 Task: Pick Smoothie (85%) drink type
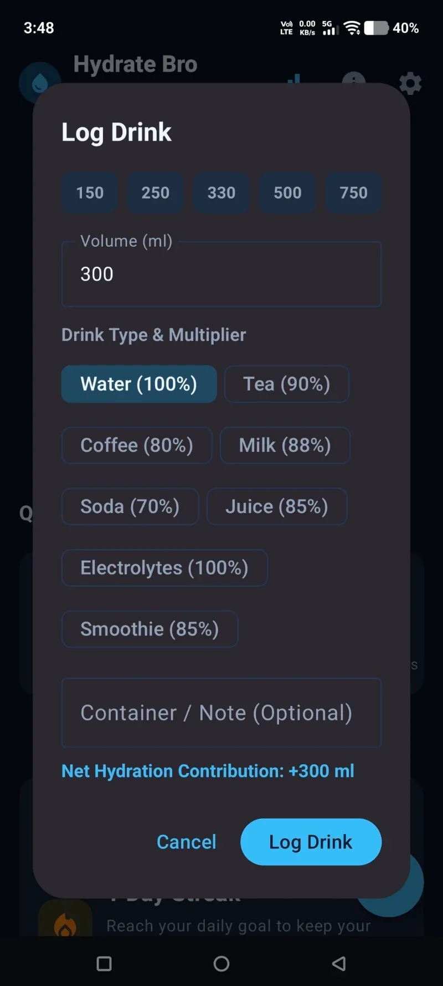coord(150,629)
